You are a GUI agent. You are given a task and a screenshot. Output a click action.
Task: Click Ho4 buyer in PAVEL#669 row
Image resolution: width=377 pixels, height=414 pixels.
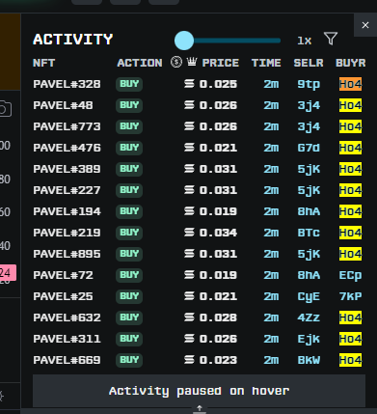[x=350, y=360]
